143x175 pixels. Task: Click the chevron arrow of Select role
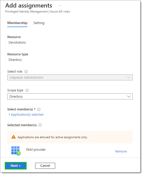coord(129,78)
